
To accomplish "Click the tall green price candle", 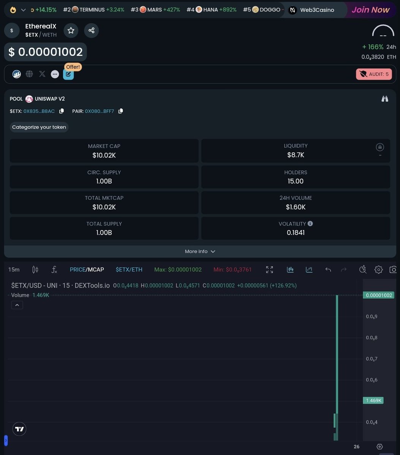I will pos(337,354).
